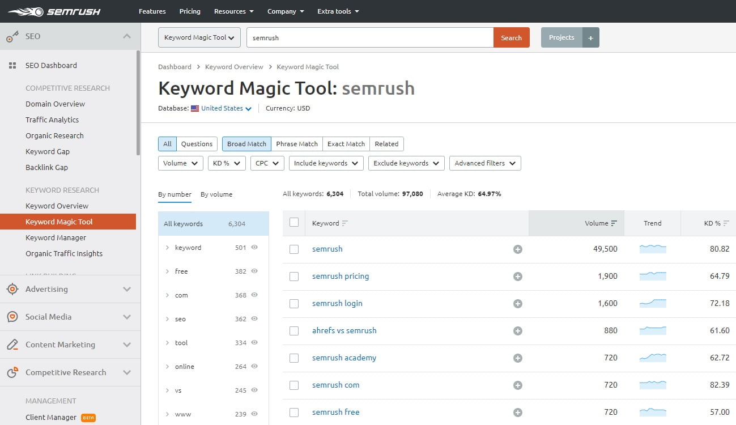This screenshot has width=736, height=425.
Task: Click the keyword search input field
Action: (x=370, y=37)
